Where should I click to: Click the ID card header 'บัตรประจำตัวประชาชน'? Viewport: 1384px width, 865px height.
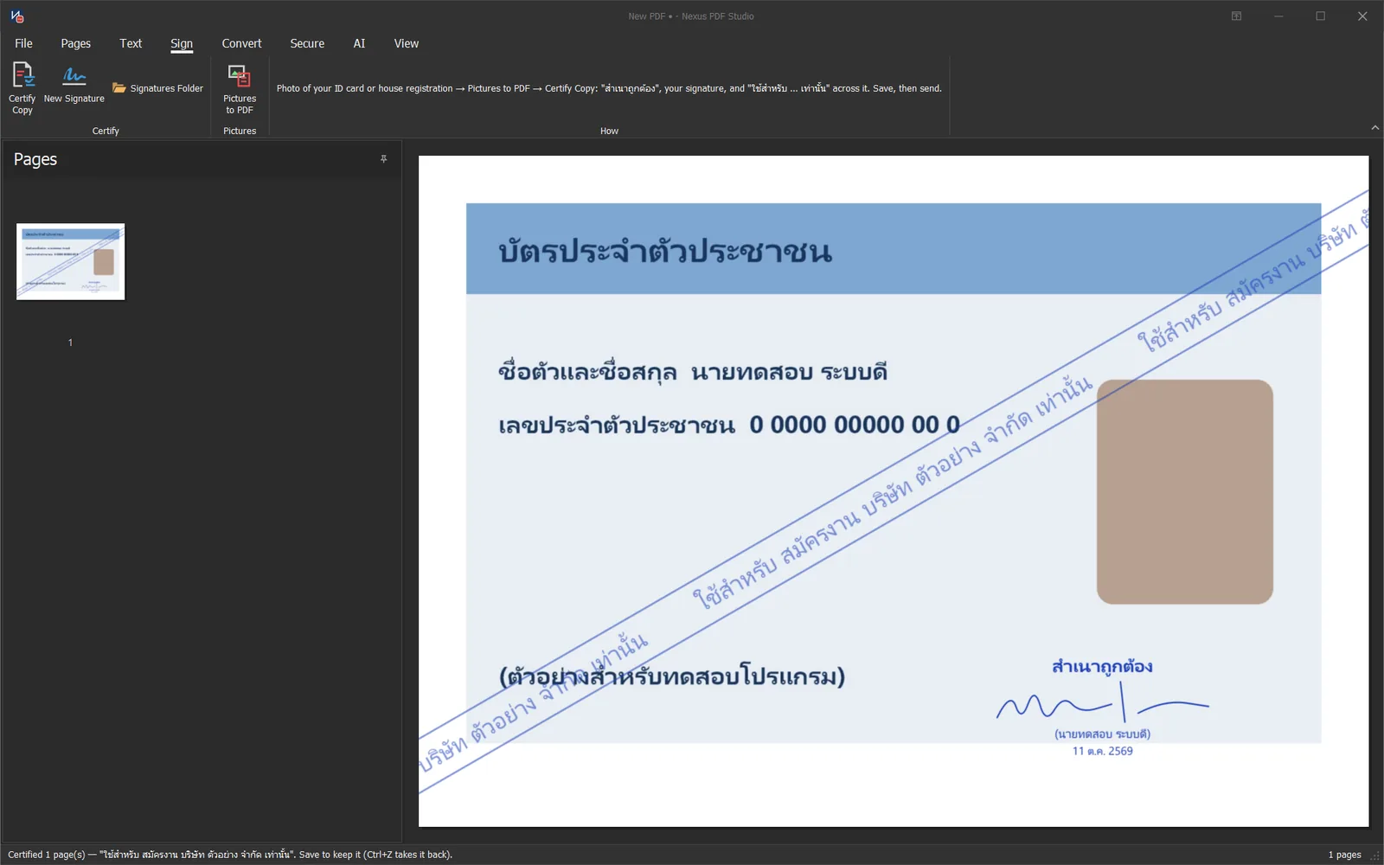[x=664, y=252]
